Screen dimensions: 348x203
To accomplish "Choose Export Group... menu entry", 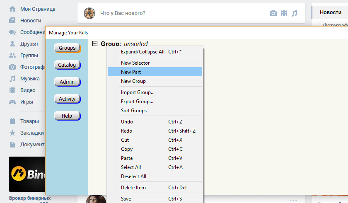I will (155, 101).
